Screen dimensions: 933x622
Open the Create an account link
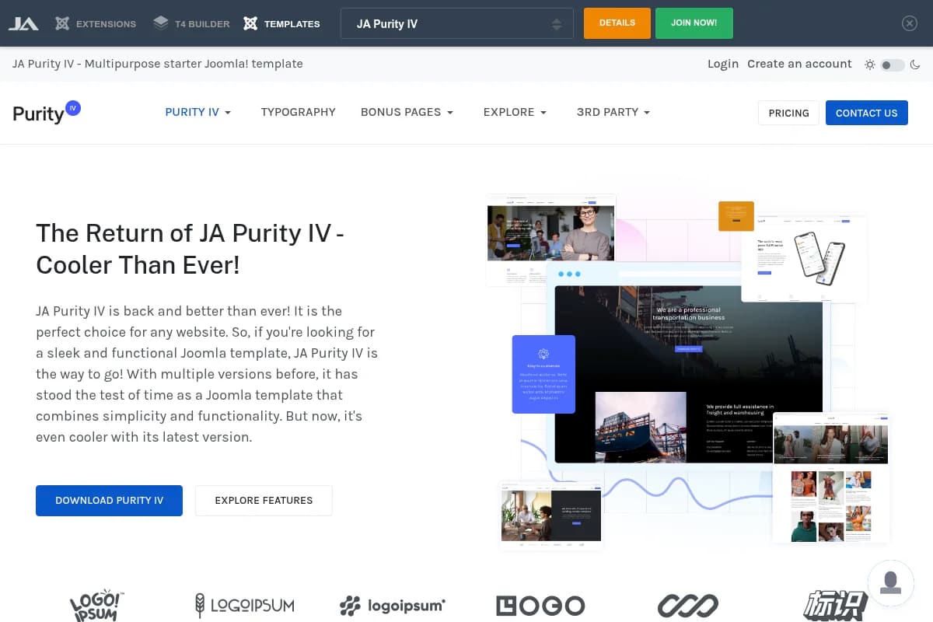pos(799,64)
